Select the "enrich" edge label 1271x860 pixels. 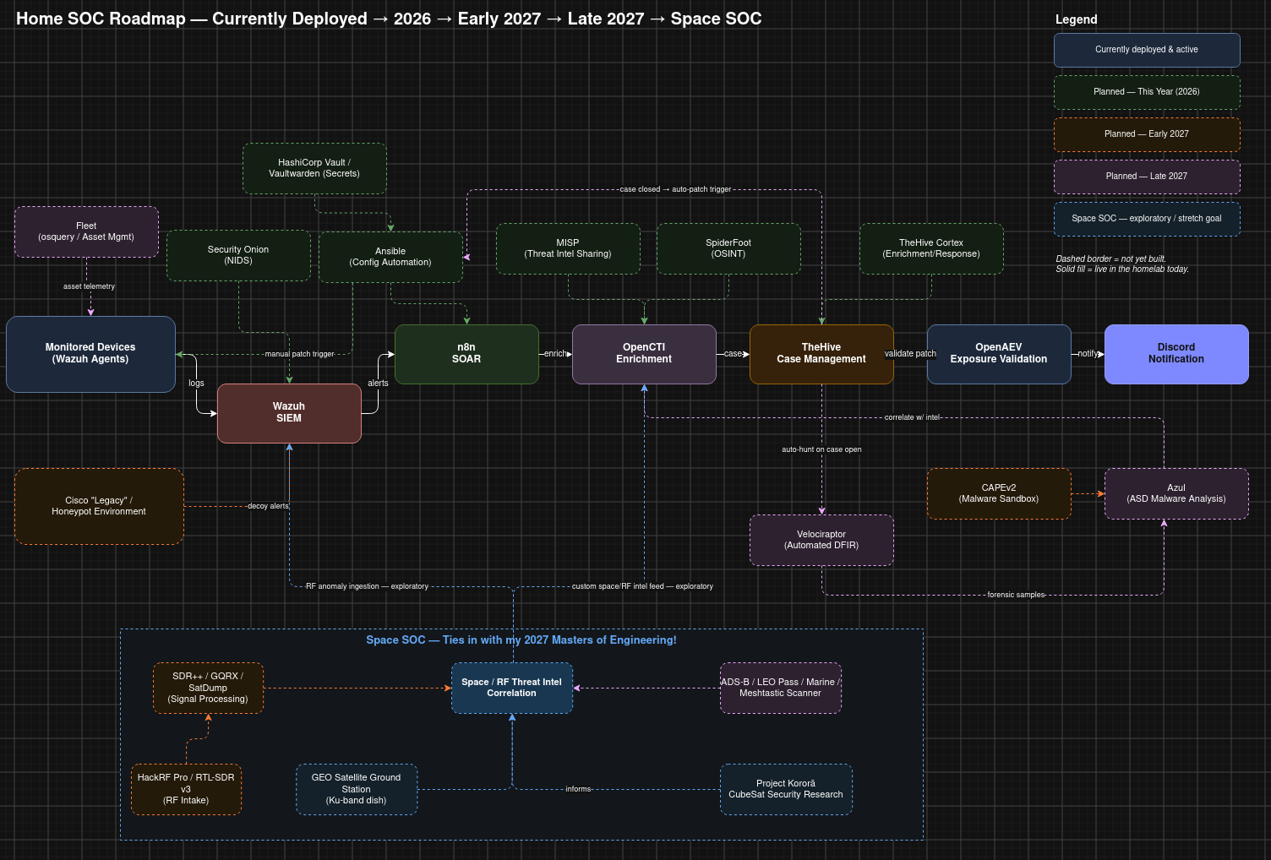555,354
